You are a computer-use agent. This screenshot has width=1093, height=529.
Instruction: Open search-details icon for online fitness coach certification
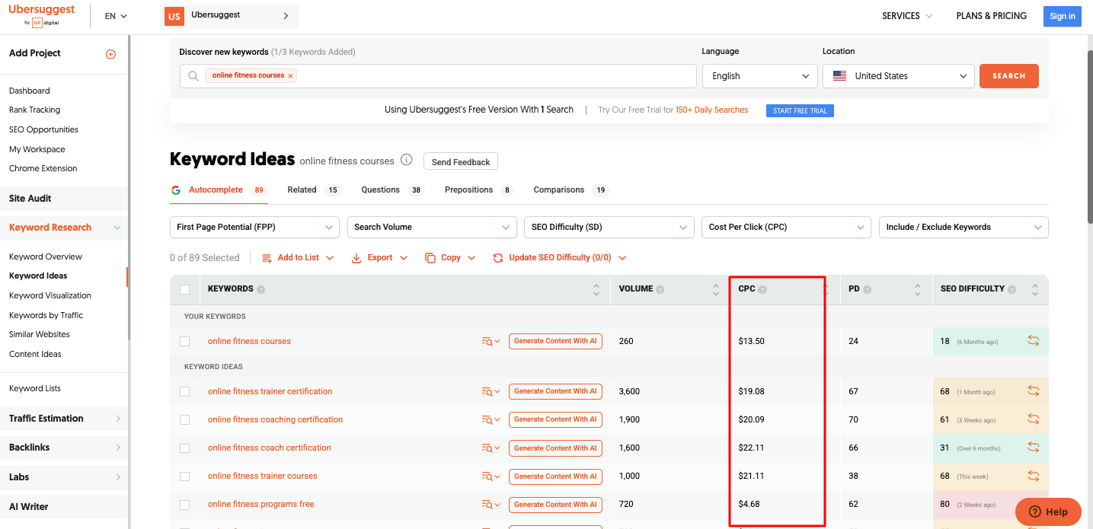pyautogui.click(x=491, y=448)
